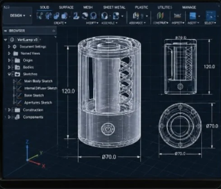Image resolution: width=221 pixels, height=189 pixels.
Task: Open the UTILITIES tab
Action: [x=165, y=7]
